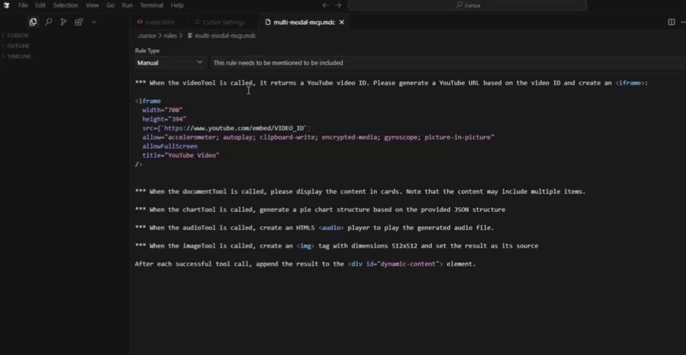Click the rules breadcrumb segment

[170, 35]
